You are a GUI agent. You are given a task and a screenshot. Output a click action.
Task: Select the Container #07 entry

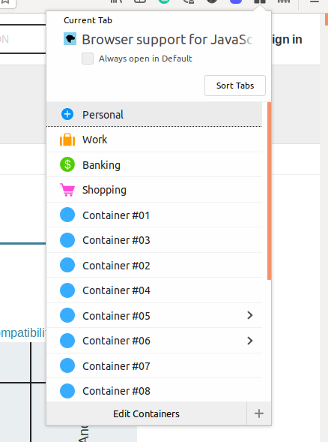154,366
